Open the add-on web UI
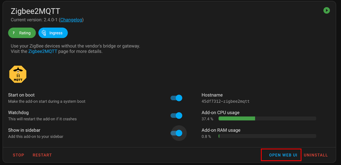341x165 pixels. (283, 155)
